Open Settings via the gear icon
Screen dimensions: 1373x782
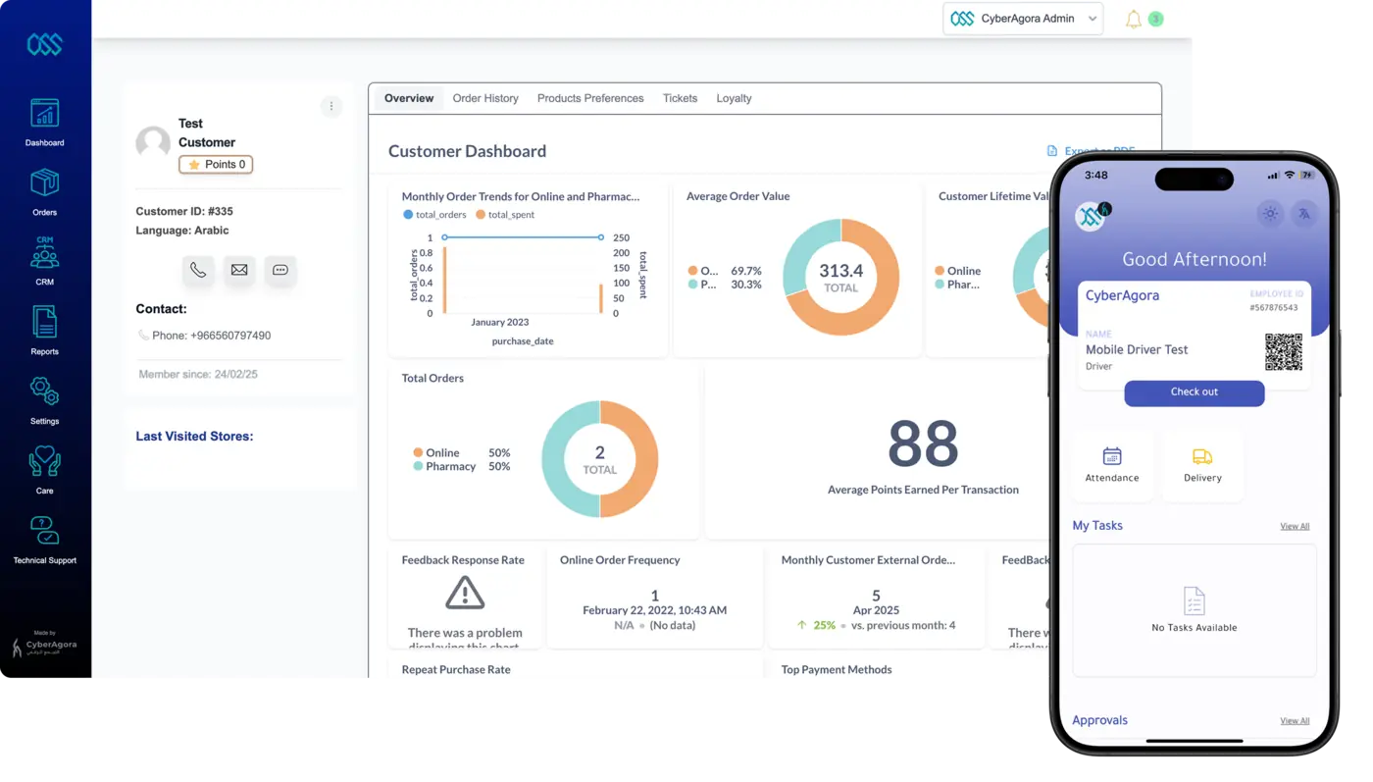pyautogui.click(x=43, y=391)
